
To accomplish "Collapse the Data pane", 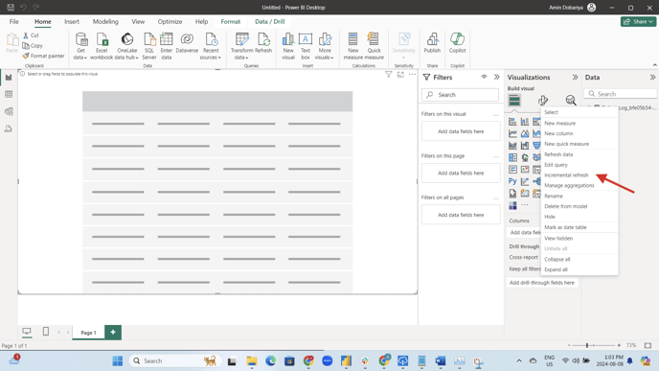I will tap(652, 77).
